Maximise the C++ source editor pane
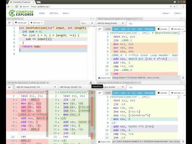The height and width of the screenshot is (144, 192). tap(91, 19)
